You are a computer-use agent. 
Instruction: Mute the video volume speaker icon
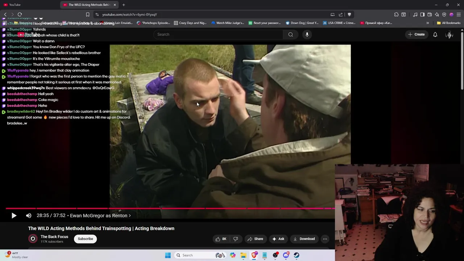tap(29, 216)
